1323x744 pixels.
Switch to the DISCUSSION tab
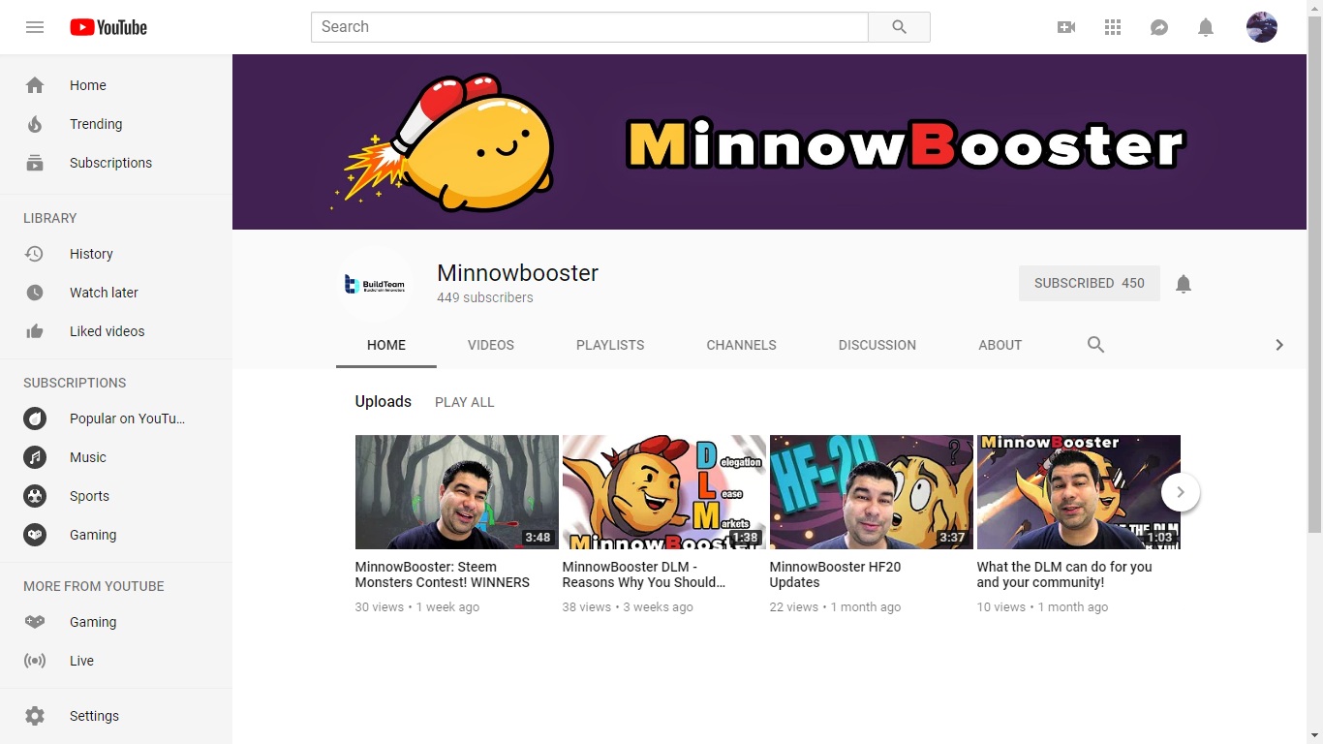point(877,345)
